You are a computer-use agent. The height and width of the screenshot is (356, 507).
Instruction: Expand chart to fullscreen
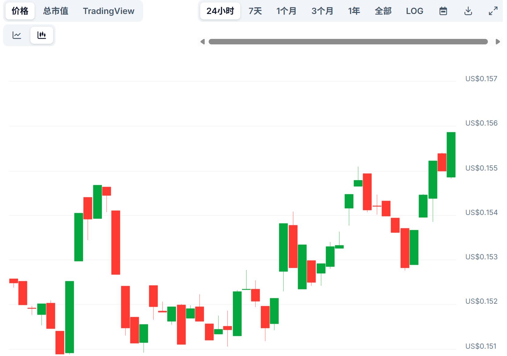tap(493, 11)
